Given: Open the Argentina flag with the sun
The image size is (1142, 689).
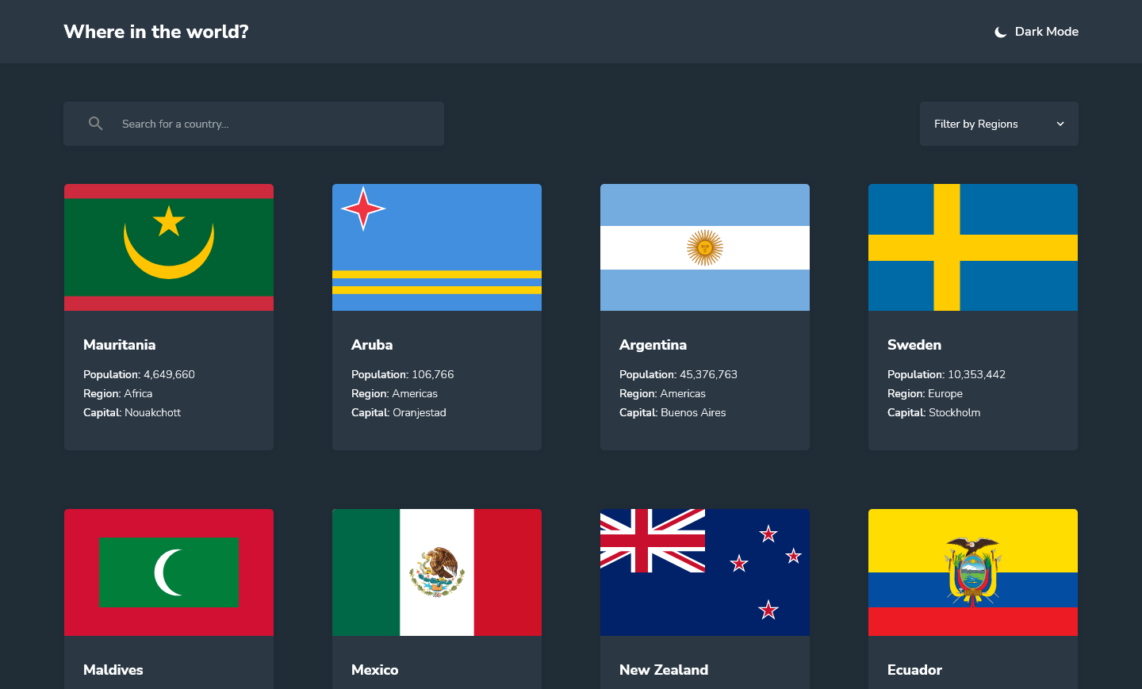Looking at the screenshot, I should (705, 247).
